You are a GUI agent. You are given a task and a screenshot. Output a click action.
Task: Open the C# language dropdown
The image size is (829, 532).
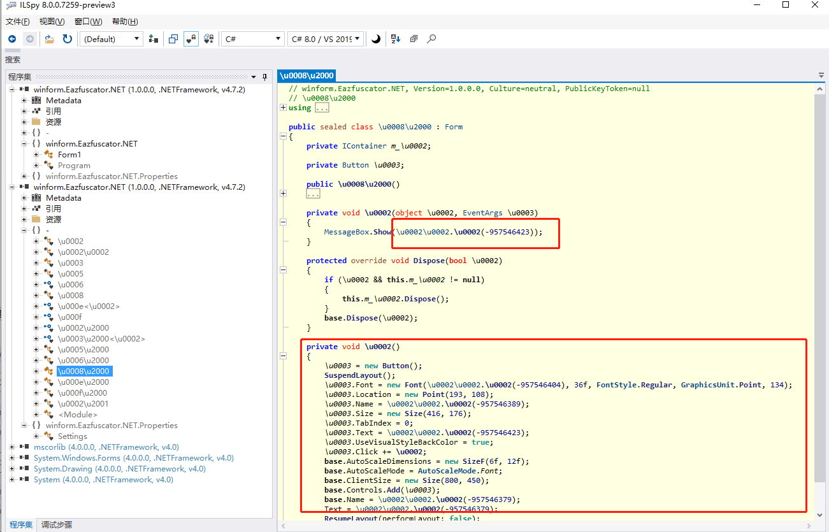click(x=252, y=39)
